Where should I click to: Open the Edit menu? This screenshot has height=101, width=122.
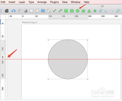point(3,2)
